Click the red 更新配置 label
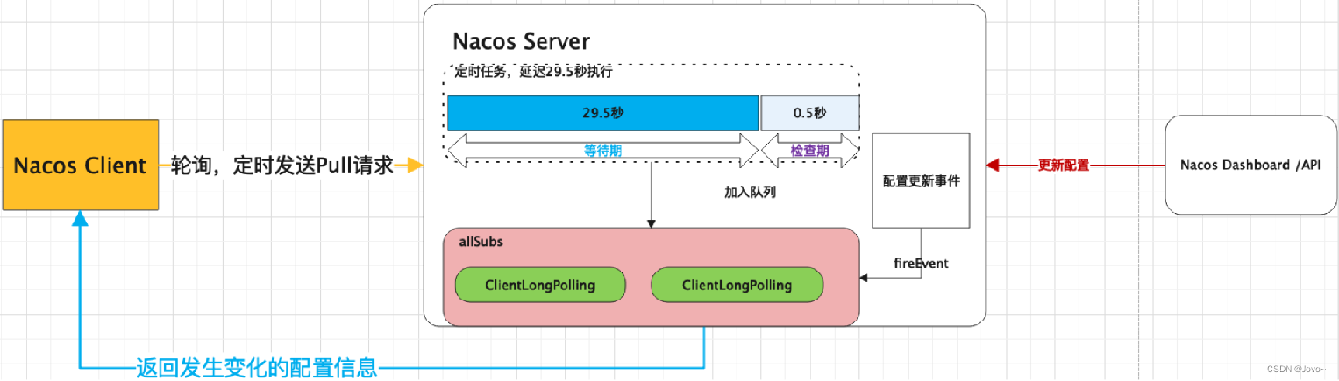 1064,165
